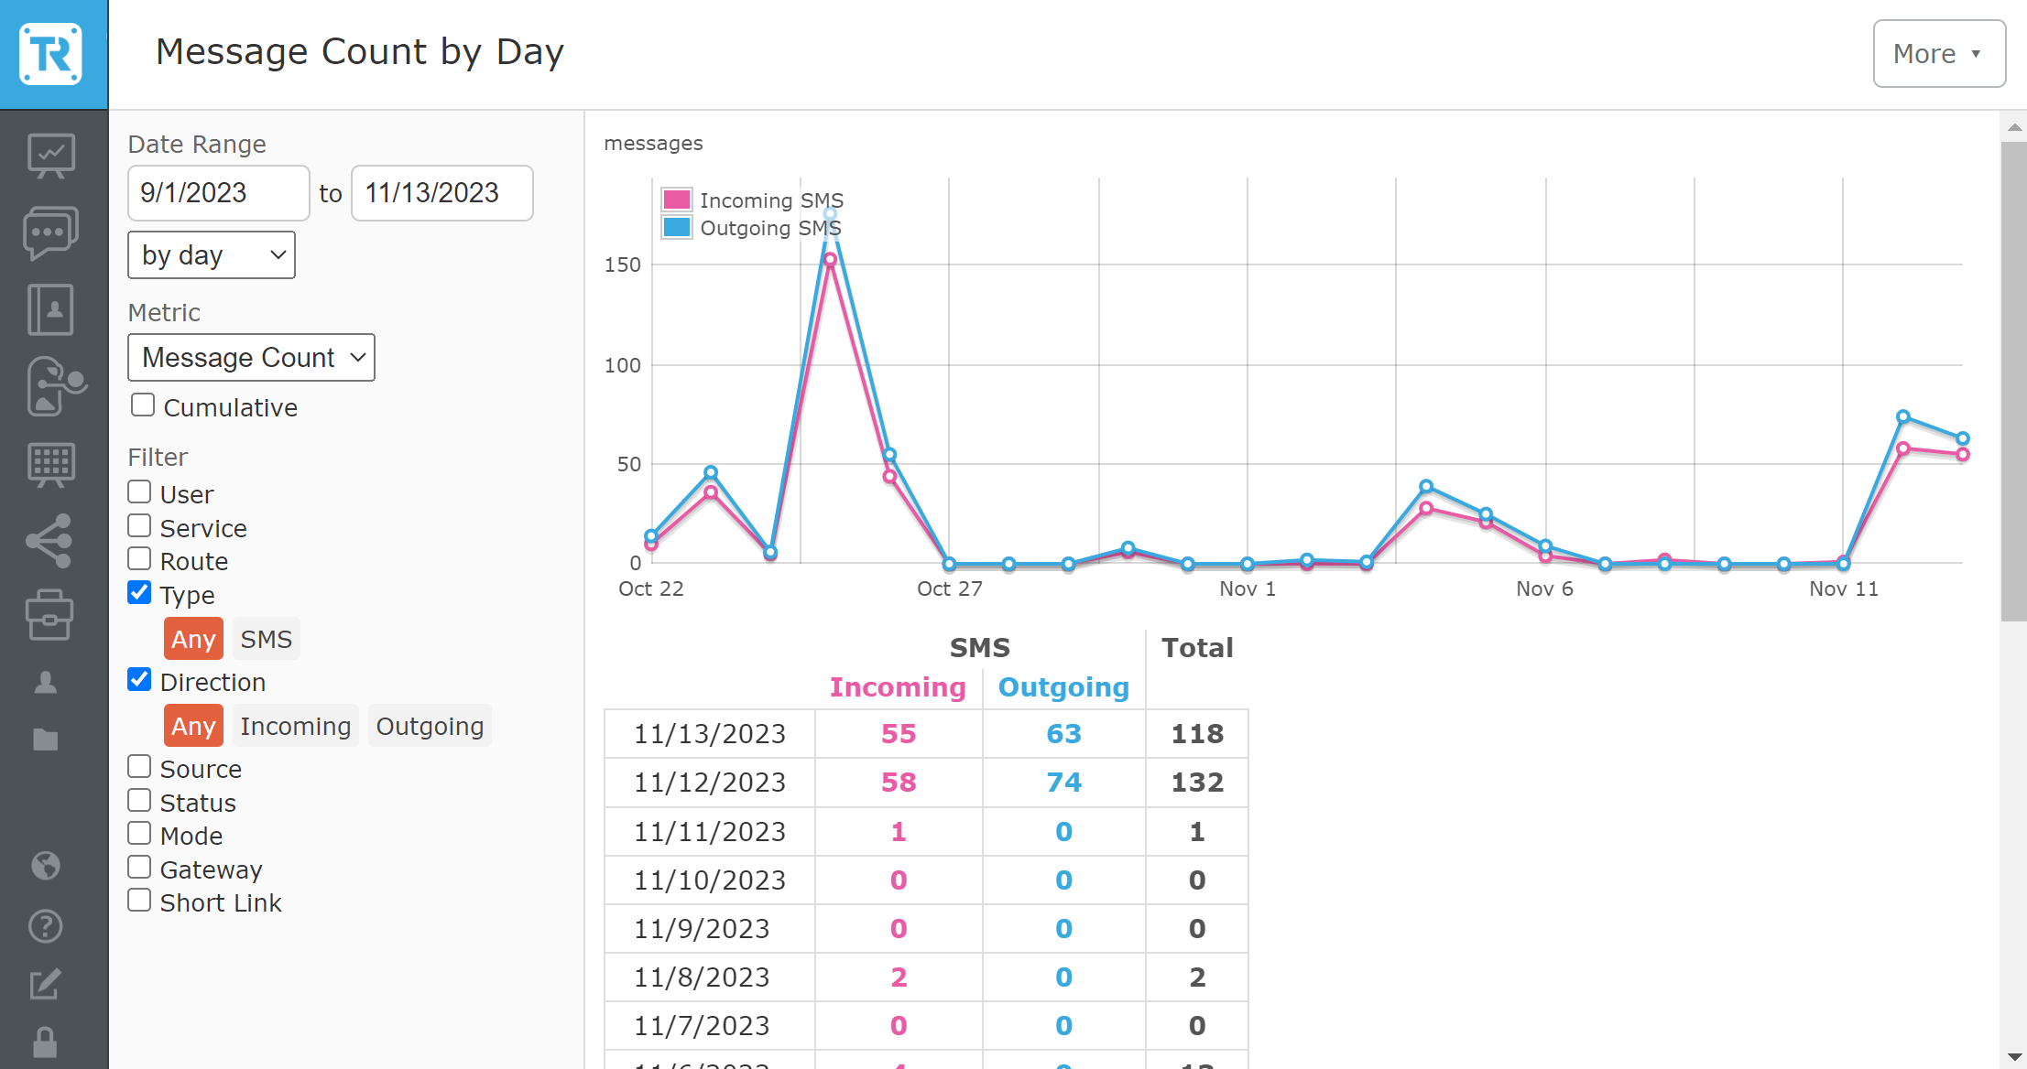Screen dimensions: 2027x1069
Task: Choose the Outgoing direction filter button
Action: click(430, 726)
